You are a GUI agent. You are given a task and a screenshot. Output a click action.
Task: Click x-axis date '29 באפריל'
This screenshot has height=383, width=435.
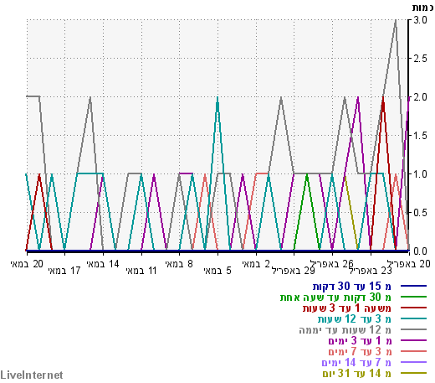(x=294, y=271)
